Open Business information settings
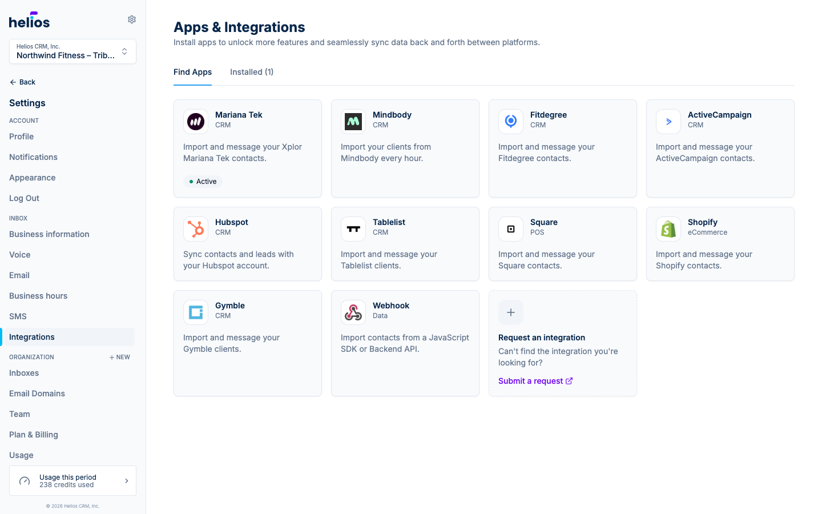 click(x=49, y=234)
